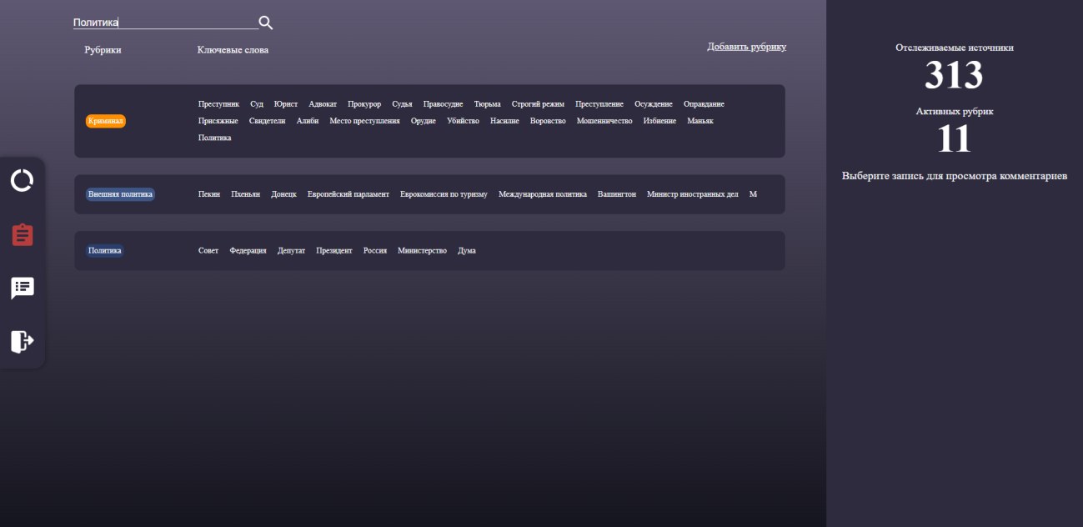Viewport: 1083px width, 527px height.
Task: Click the magnifier search icon
Action: 266,23
